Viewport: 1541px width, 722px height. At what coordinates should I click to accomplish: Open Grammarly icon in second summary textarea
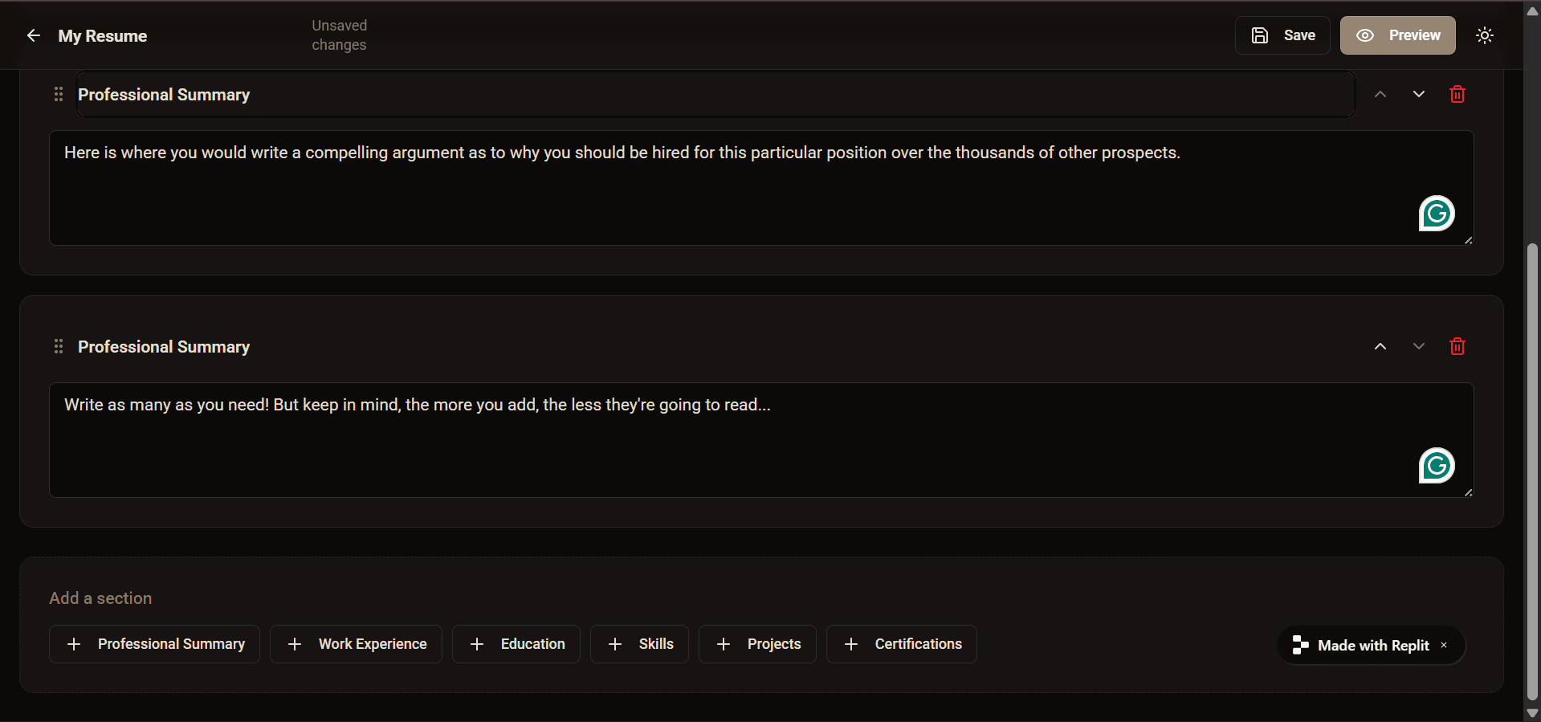pyautogui.click(x=1436, y=466)
